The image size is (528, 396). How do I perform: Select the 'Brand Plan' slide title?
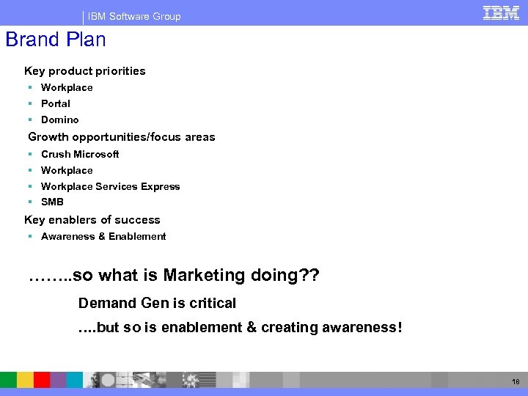click(x=56, y=40)
